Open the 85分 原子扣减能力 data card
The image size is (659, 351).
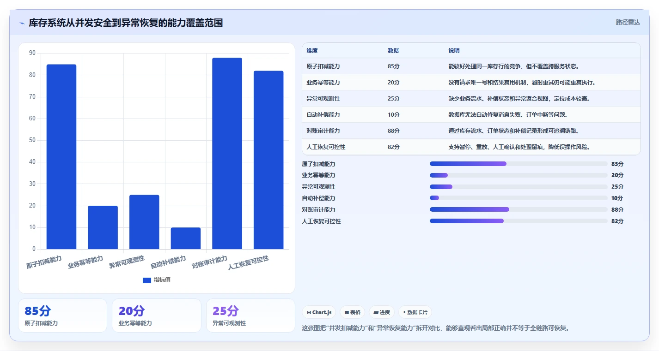pos(62,315)
